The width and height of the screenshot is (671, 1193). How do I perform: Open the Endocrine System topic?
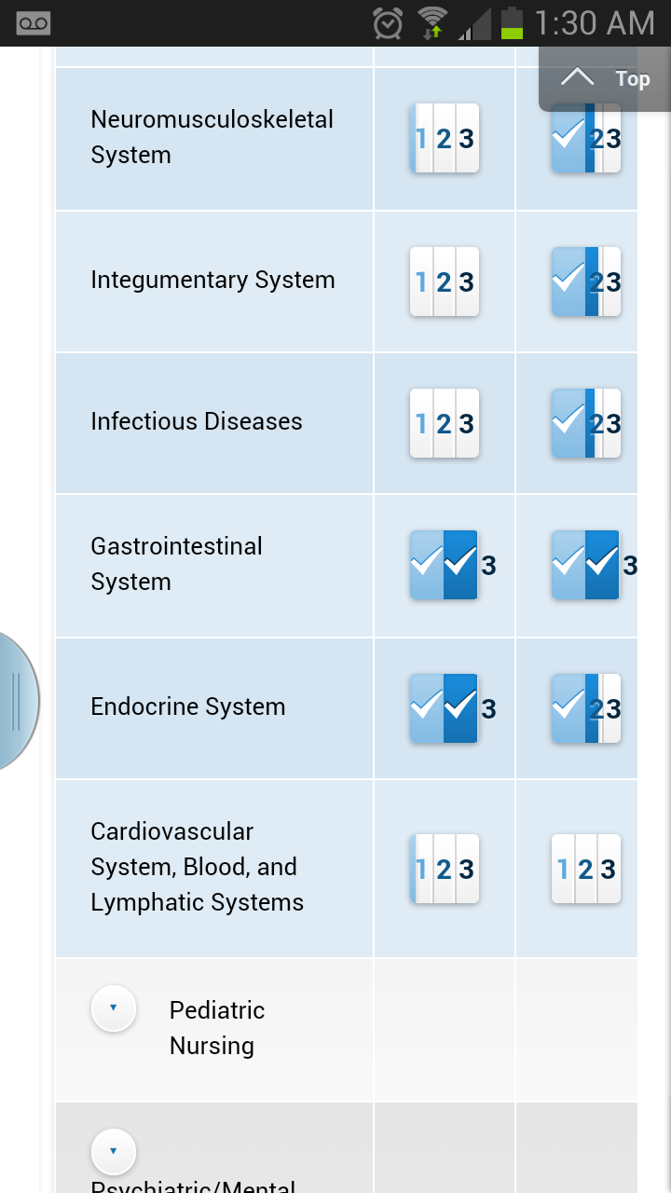point(188,706)
